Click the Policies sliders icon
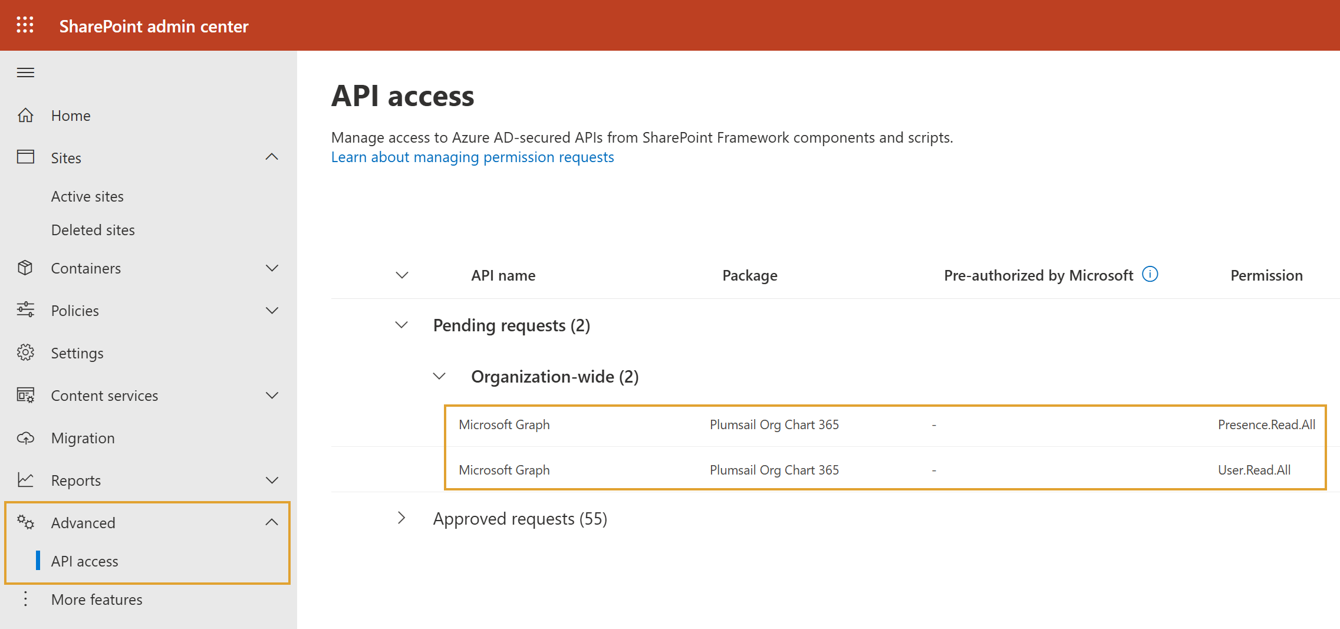This screenshot has width=1340, height=629. pyautogui.click(x=25, y=309)
